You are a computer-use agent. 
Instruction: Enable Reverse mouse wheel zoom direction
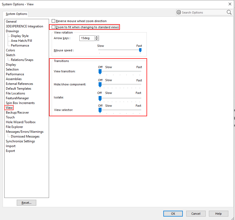pos(53,21)
